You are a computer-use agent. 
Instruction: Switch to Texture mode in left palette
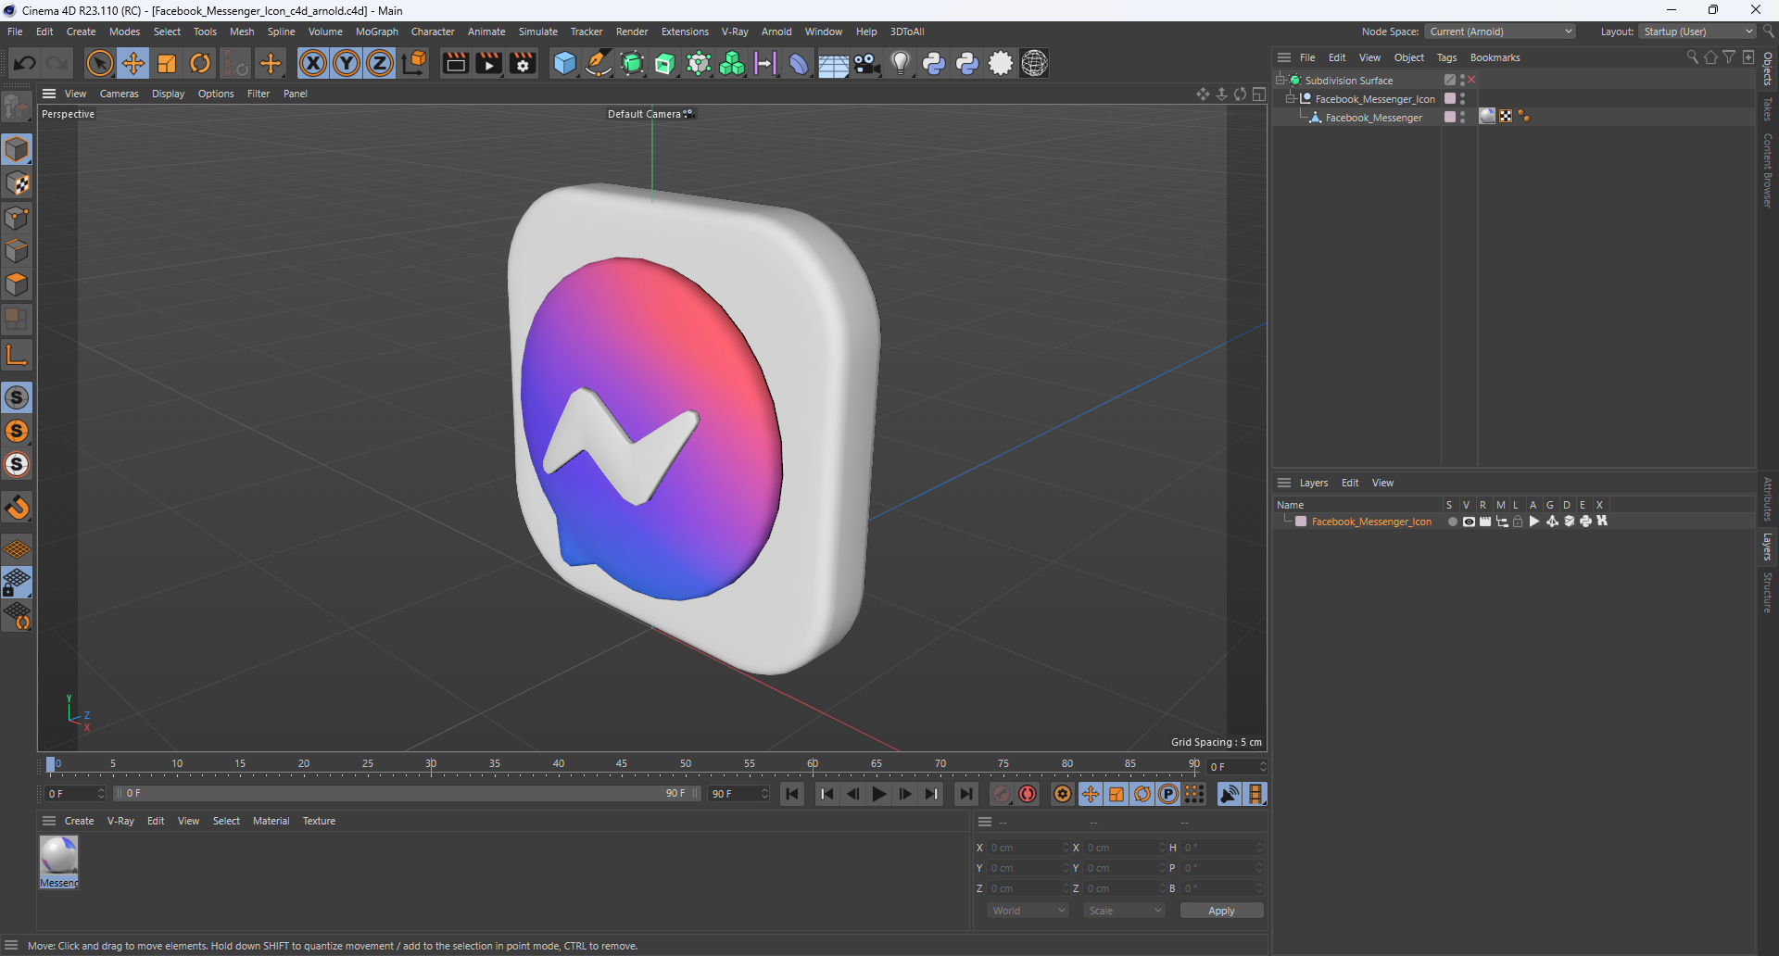(17, 183)
